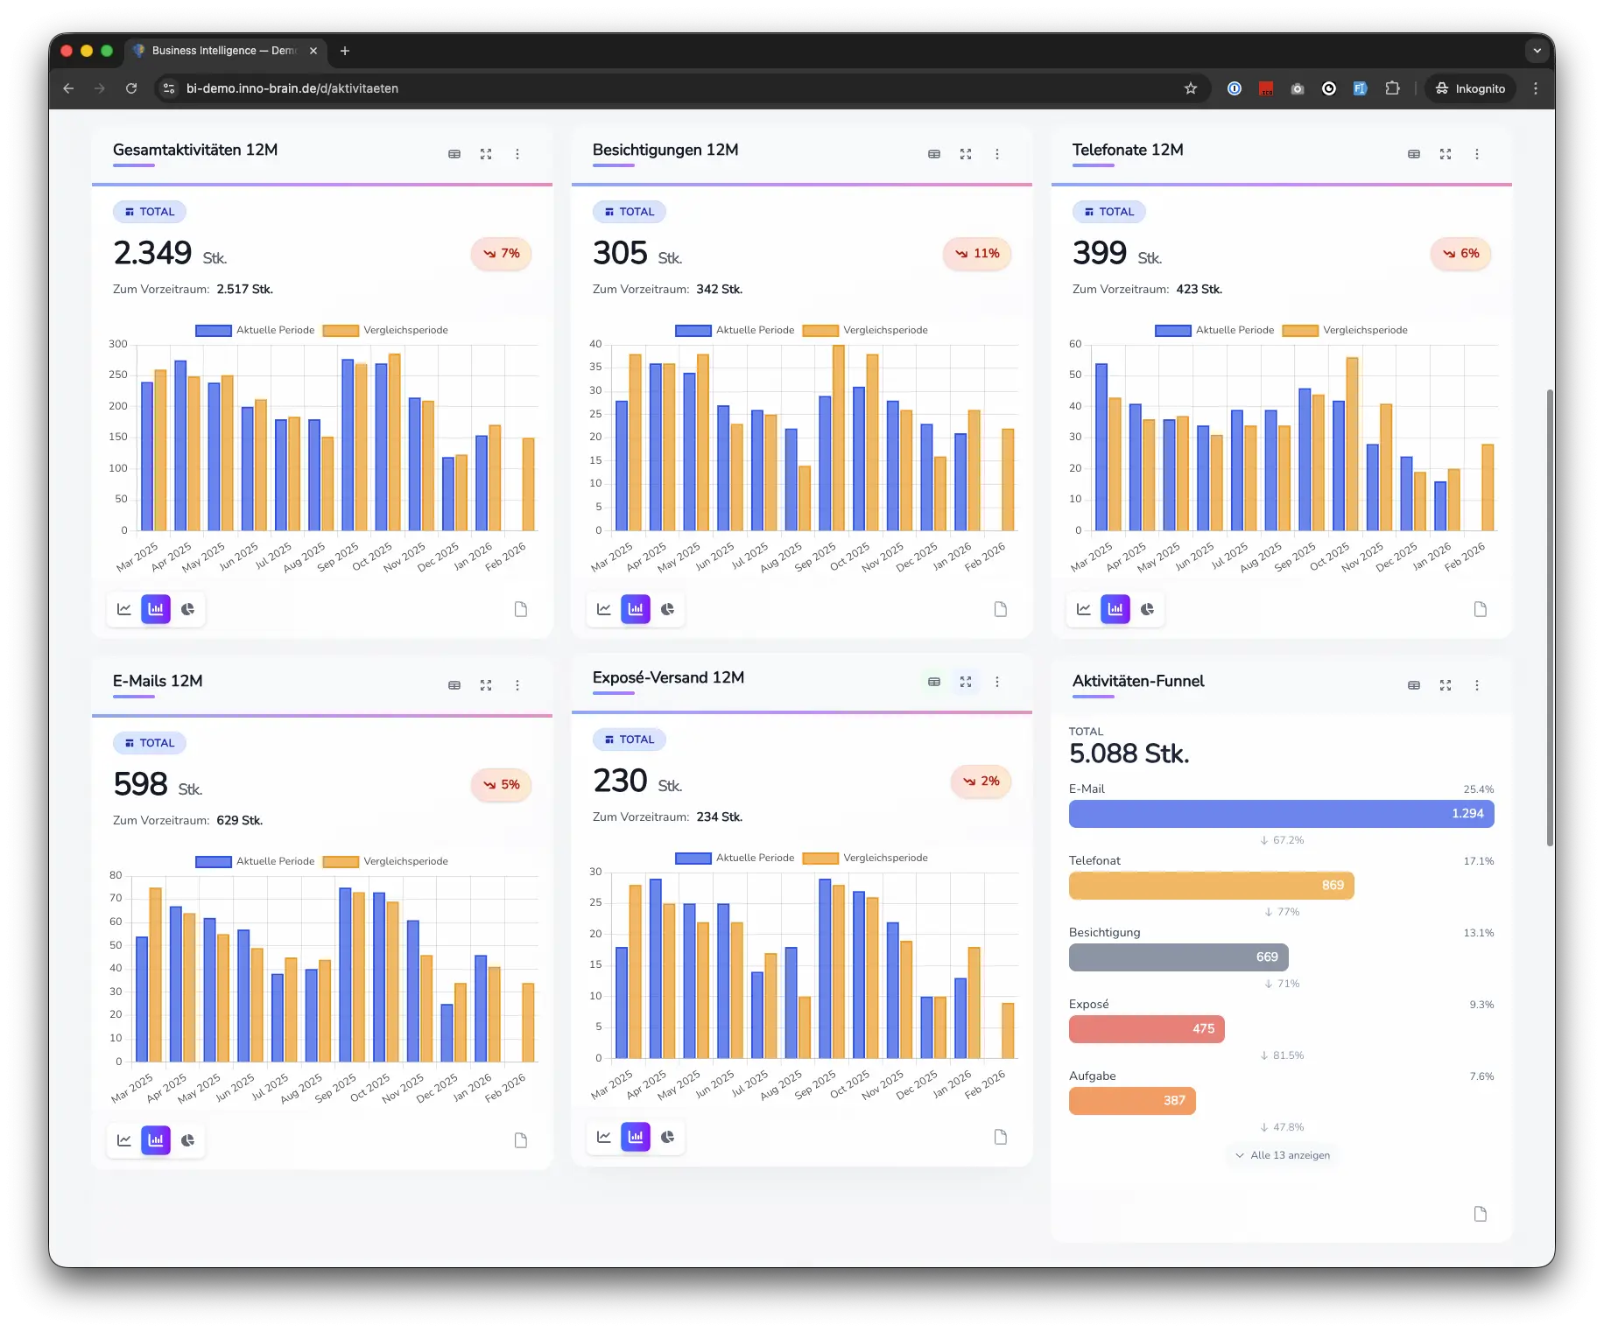Image resolution: width=1604 pixels, height=1332 pixels.
Task: Switch Exposé-Versand 12M chart to line view
Action: coord(604,1137)
